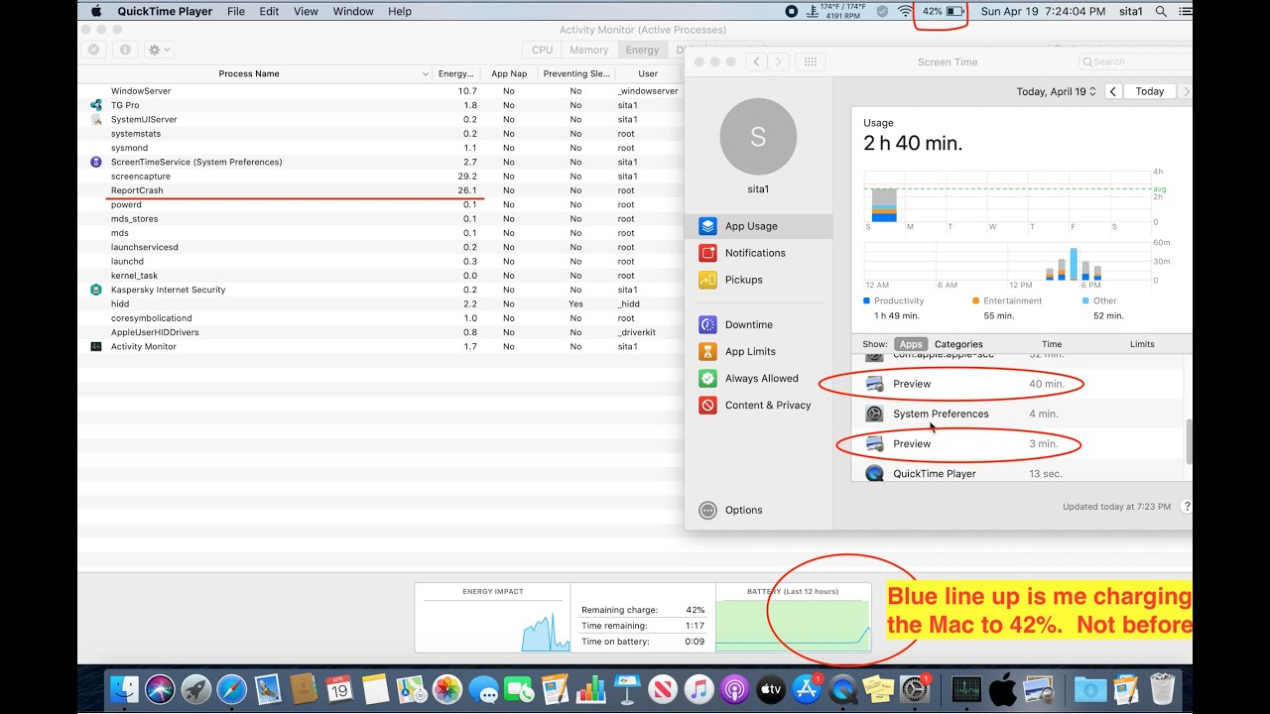Show all preferences grid button

(810, 61)
